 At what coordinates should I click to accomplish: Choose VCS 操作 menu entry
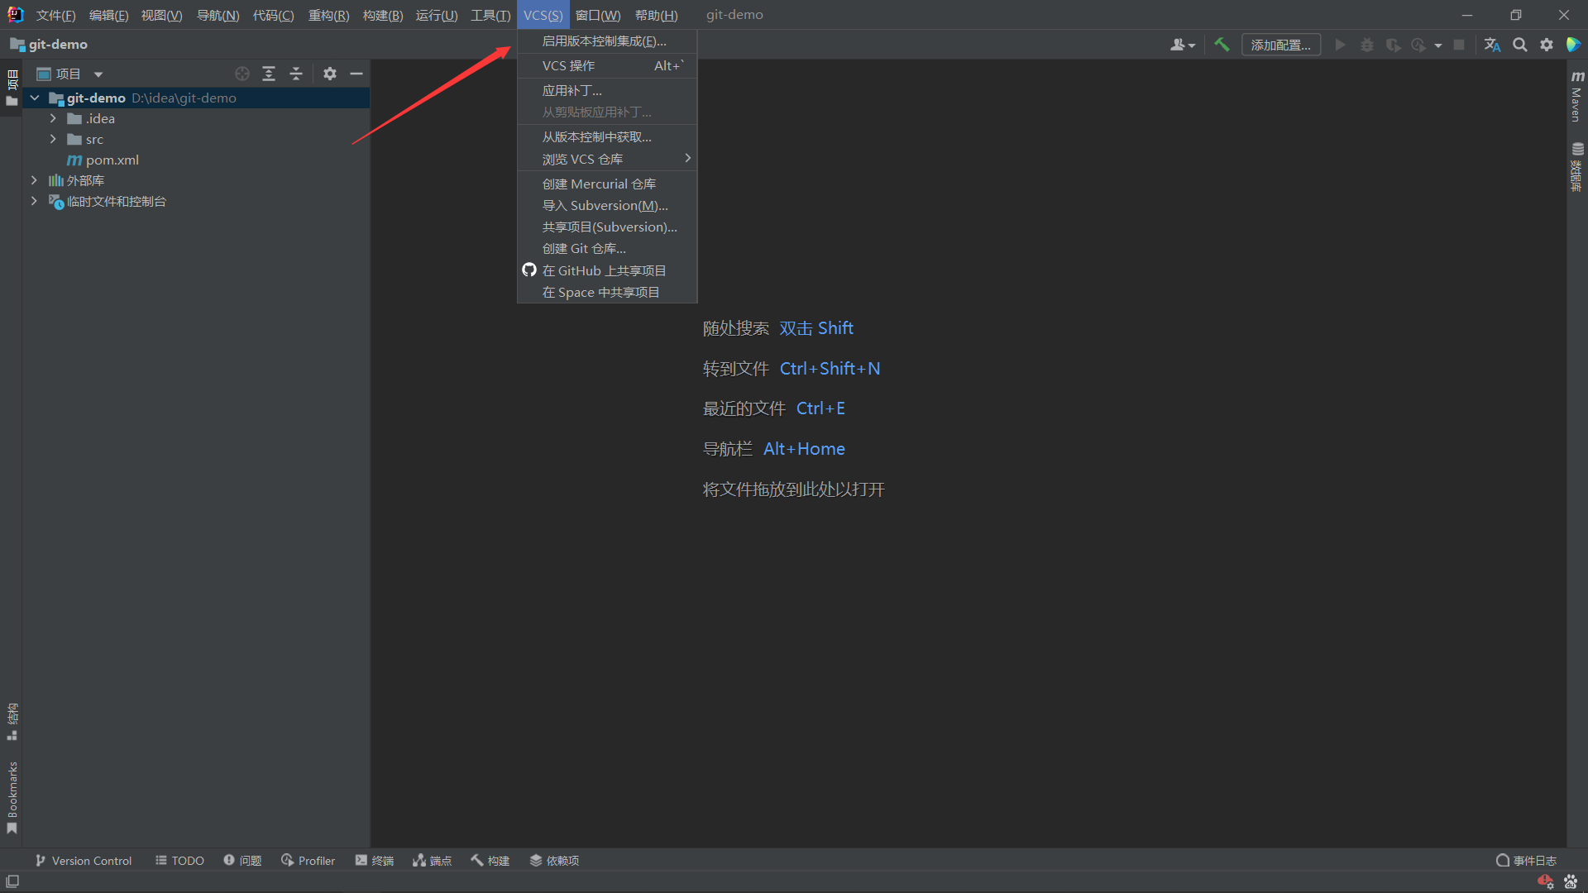[x=607, y=65]
